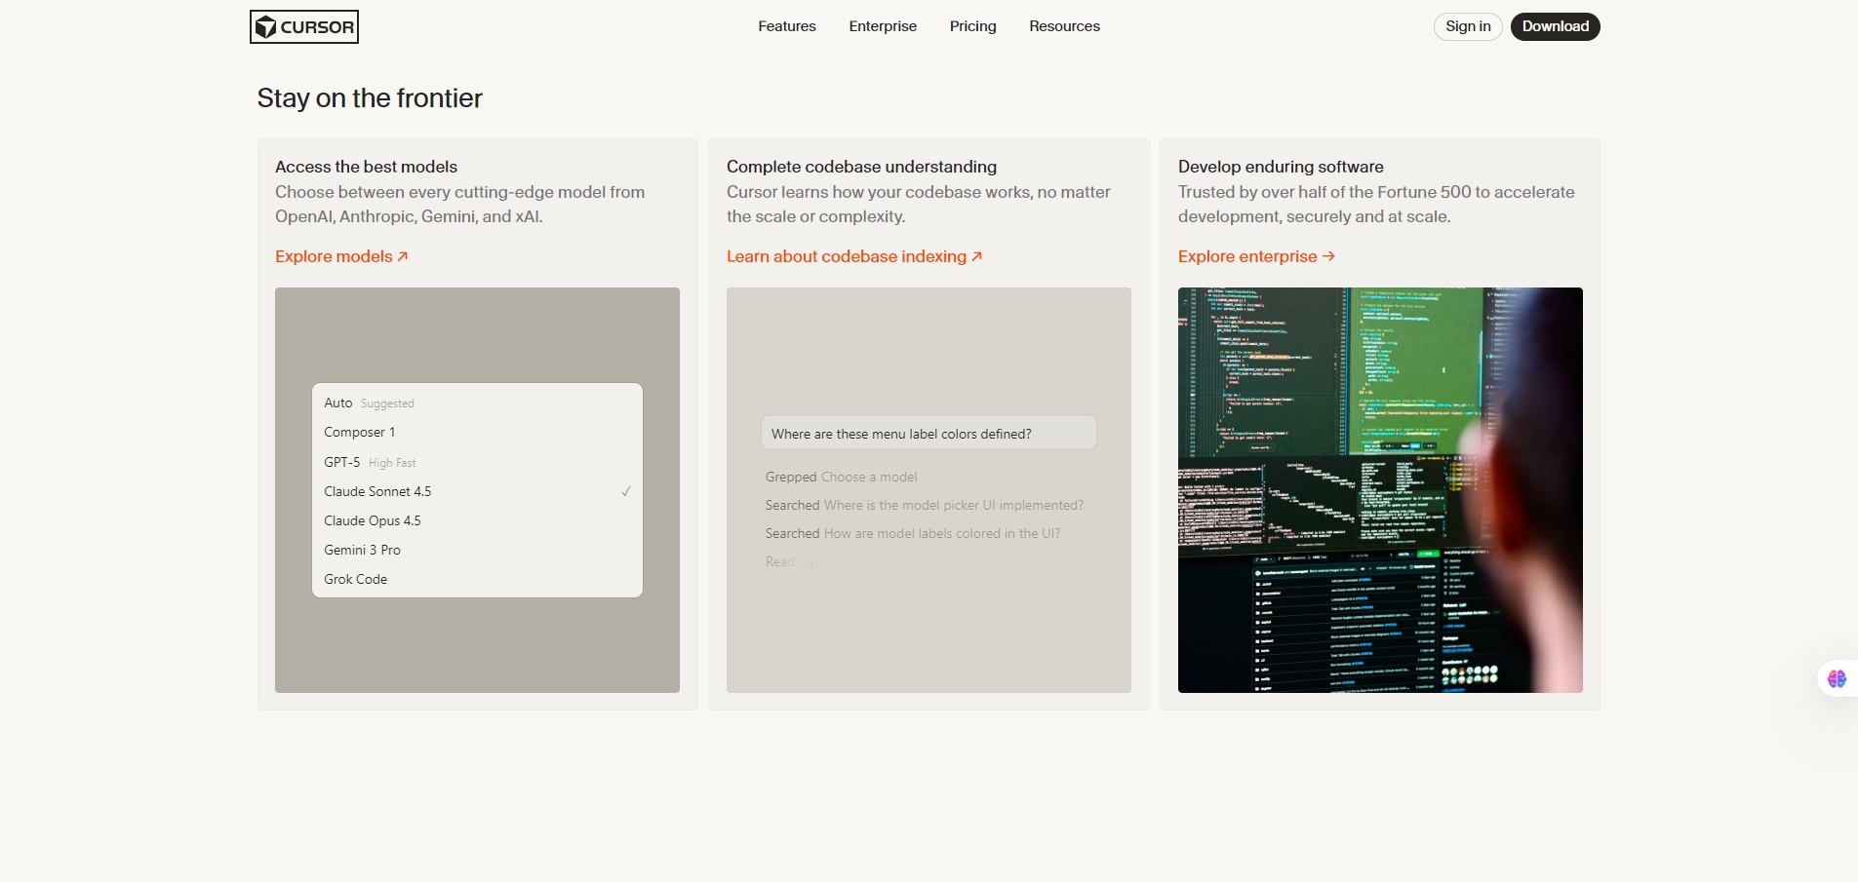
Task: Click the 'Choose between every cutting-edge model' text
Action: 459,205
